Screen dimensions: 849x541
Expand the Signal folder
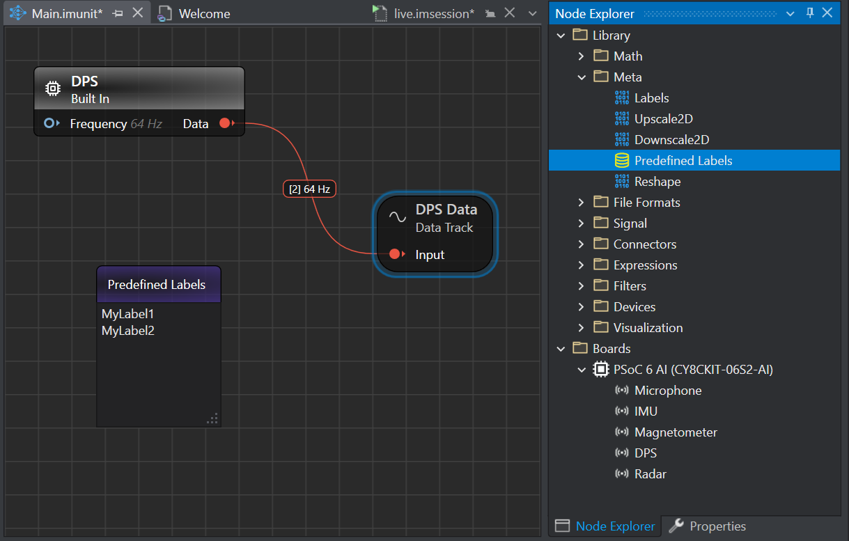point(582,224)
